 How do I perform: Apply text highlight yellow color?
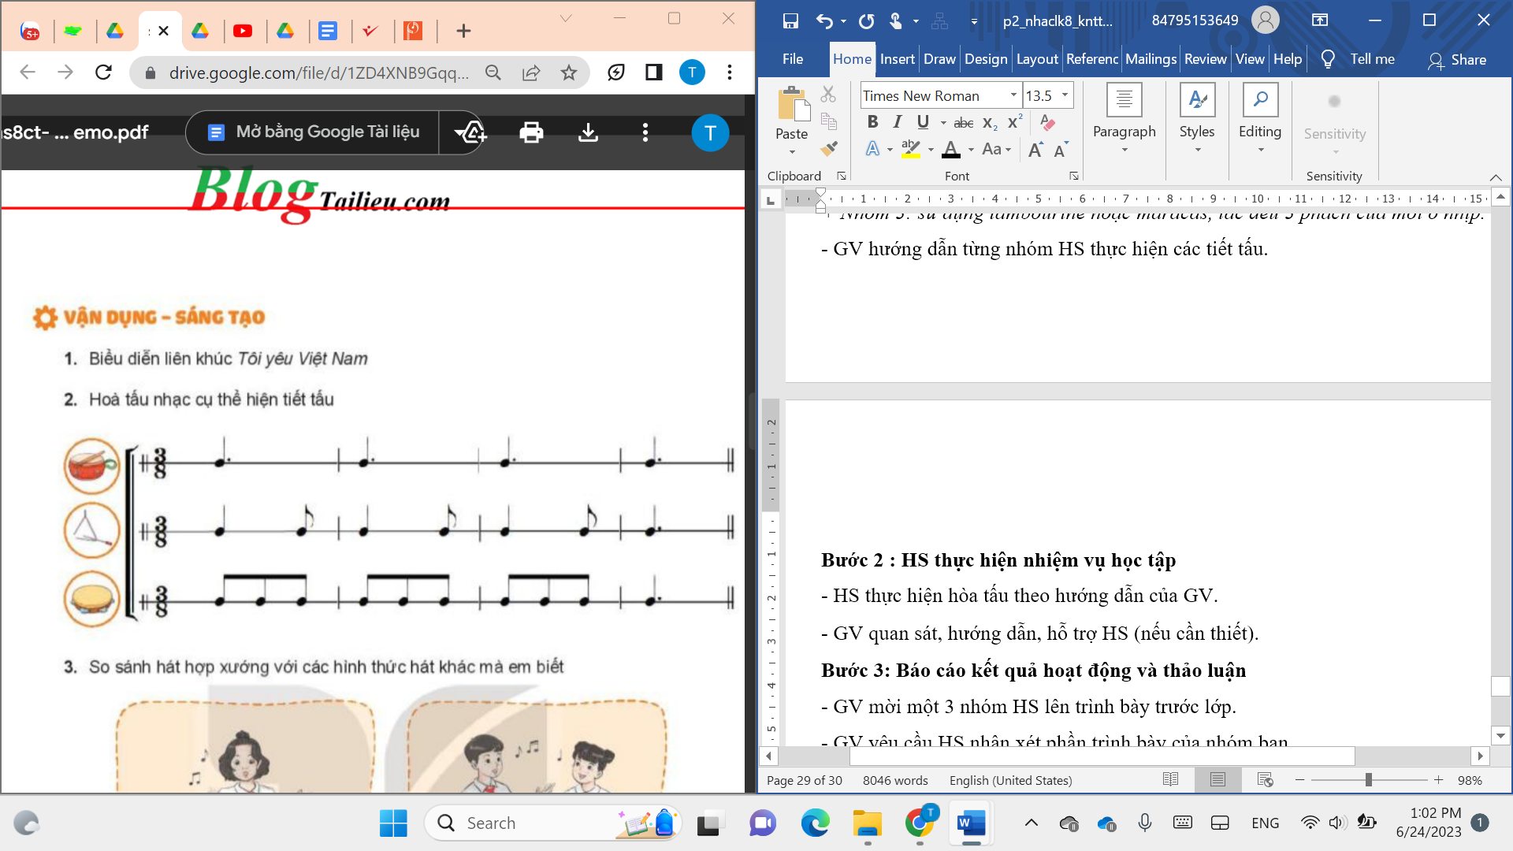click(x=911, y=149)
